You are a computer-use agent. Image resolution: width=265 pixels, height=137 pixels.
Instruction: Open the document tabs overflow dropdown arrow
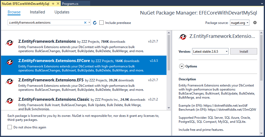[x=262, y=4]
